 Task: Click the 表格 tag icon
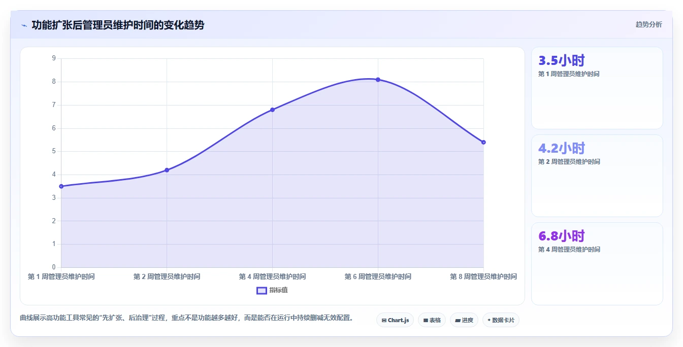point(426,321)
